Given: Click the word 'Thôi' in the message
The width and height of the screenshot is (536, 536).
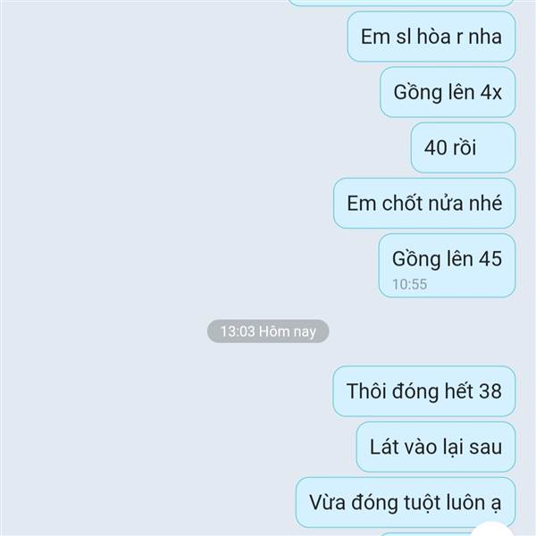Looking at the screenshot, I should (x=366, y=390).
